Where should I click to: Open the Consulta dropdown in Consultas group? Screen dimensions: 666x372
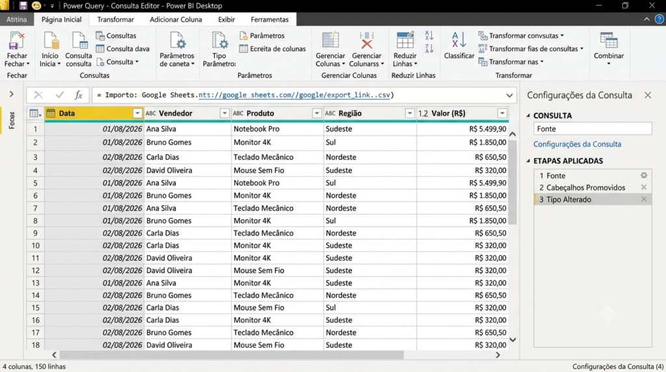pos(117,62)
